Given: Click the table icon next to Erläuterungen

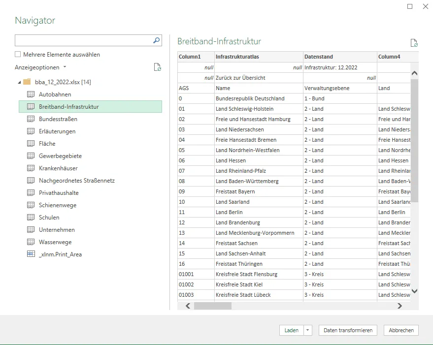Looking at the screenshot, I should [31, 131].
